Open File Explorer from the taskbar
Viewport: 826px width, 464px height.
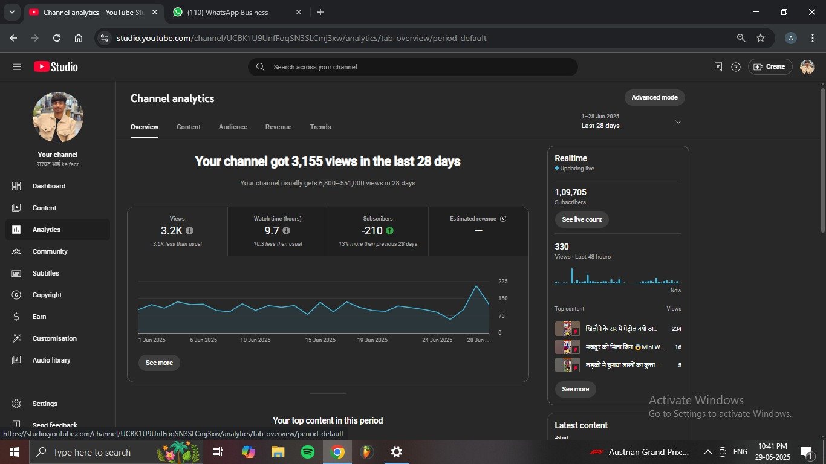(278, 452)
